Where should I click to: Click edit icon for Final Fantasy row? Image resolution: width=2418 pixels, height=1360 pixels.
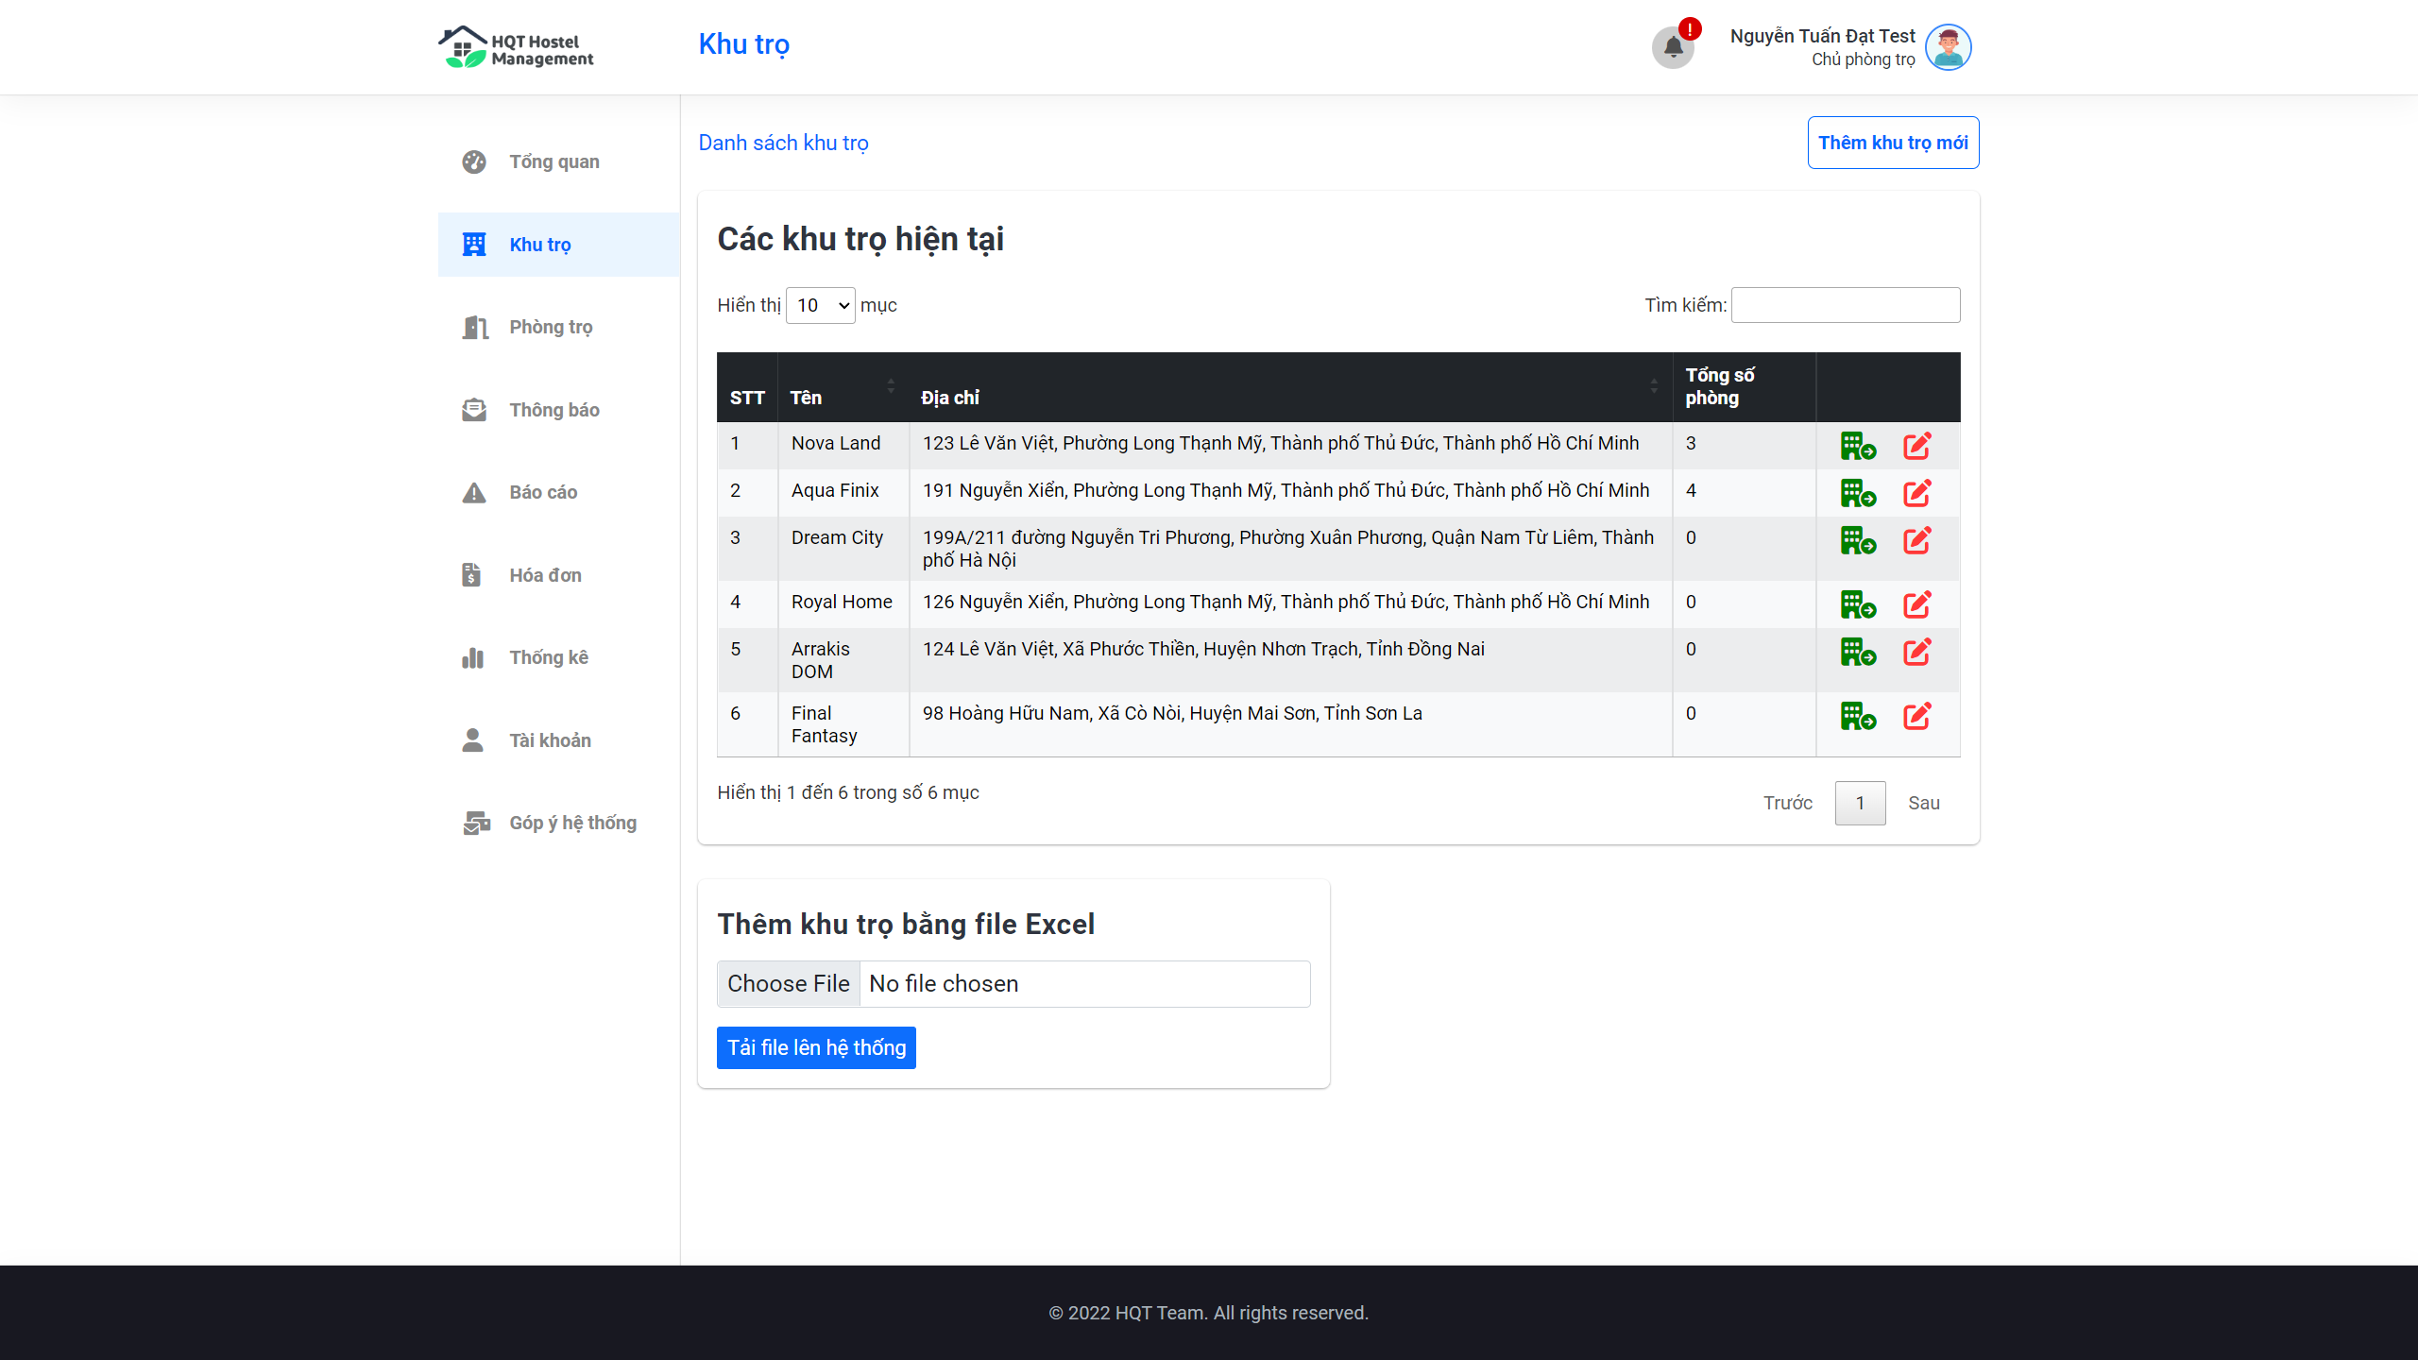pyautogui.click(x=1916, y=716)
